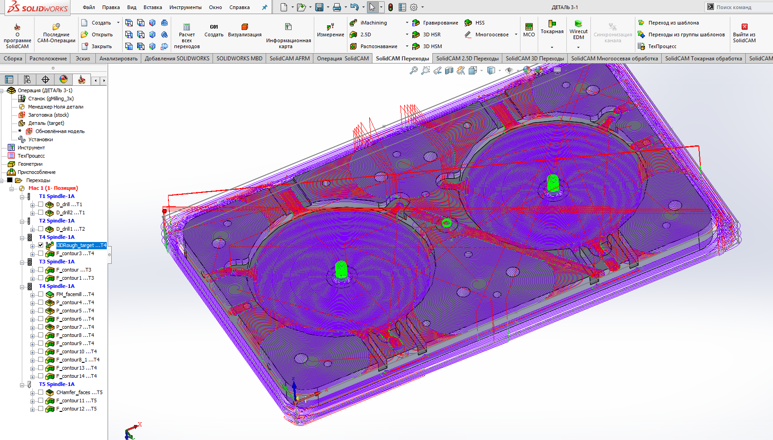Click the Токарная turning icon

[x=552, y=24]
